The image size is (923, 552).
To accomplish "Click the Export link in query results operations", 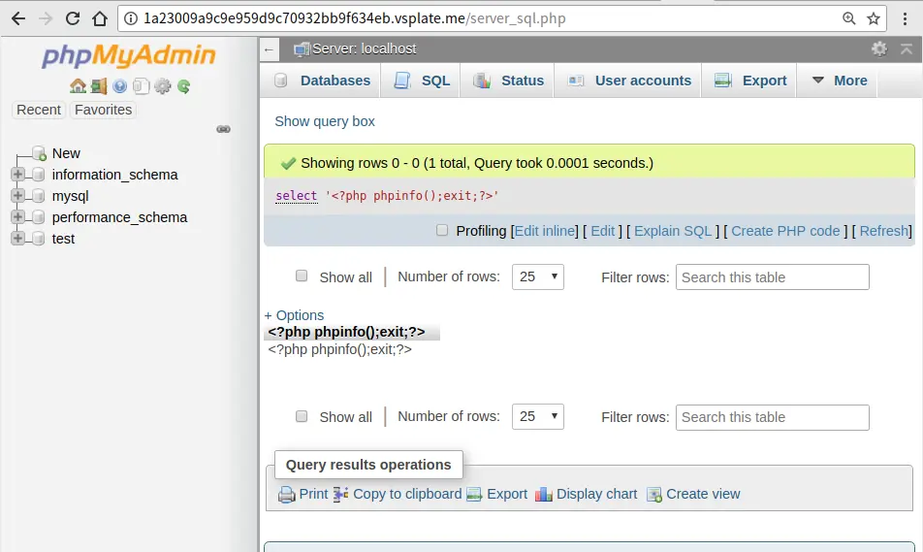I will [507, 494].
